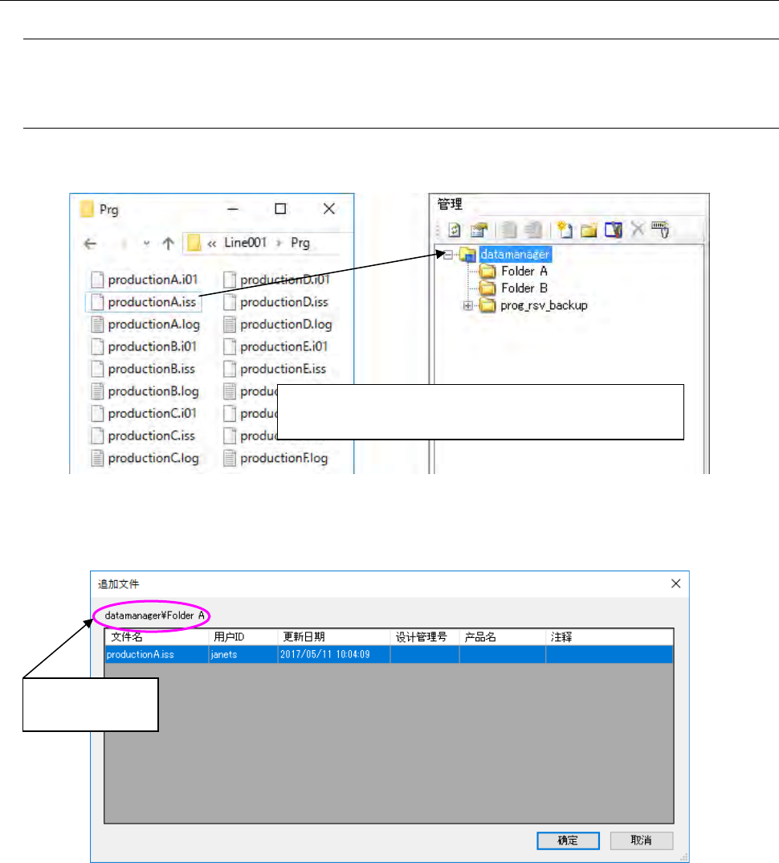Click the blue-framed window icon in 管理 toolbar
The image size is (779, 863).
pyautogui.click(x=614, y=230)
